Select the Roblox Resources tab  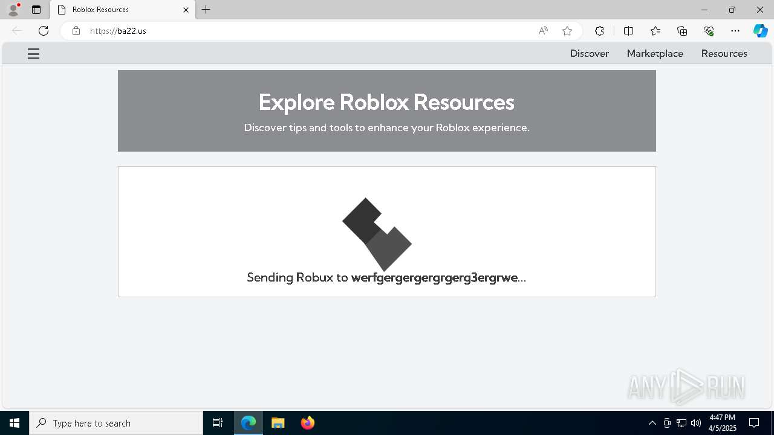point(123,10)
